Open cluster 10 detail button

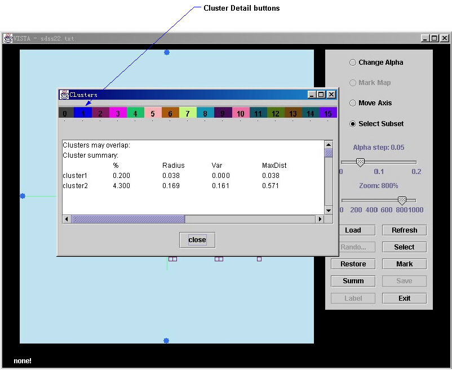pos(240,113)
